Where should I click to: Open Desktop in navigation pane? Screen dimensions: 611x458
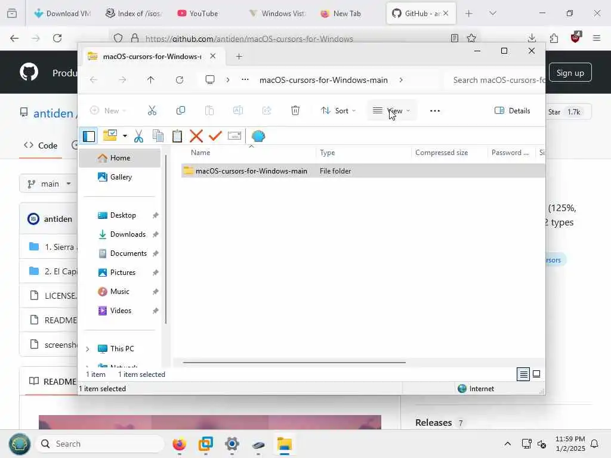click(x=120, y=215)
